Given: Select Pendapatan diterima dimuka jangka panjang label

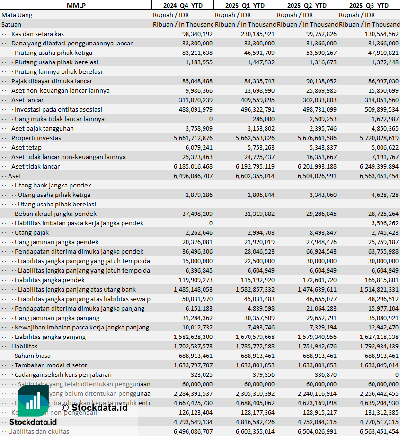Looking at the screenshot, I should coord(80,308).
